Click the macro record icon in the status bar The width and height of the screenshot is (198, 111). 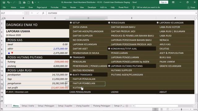coord(2,109)
